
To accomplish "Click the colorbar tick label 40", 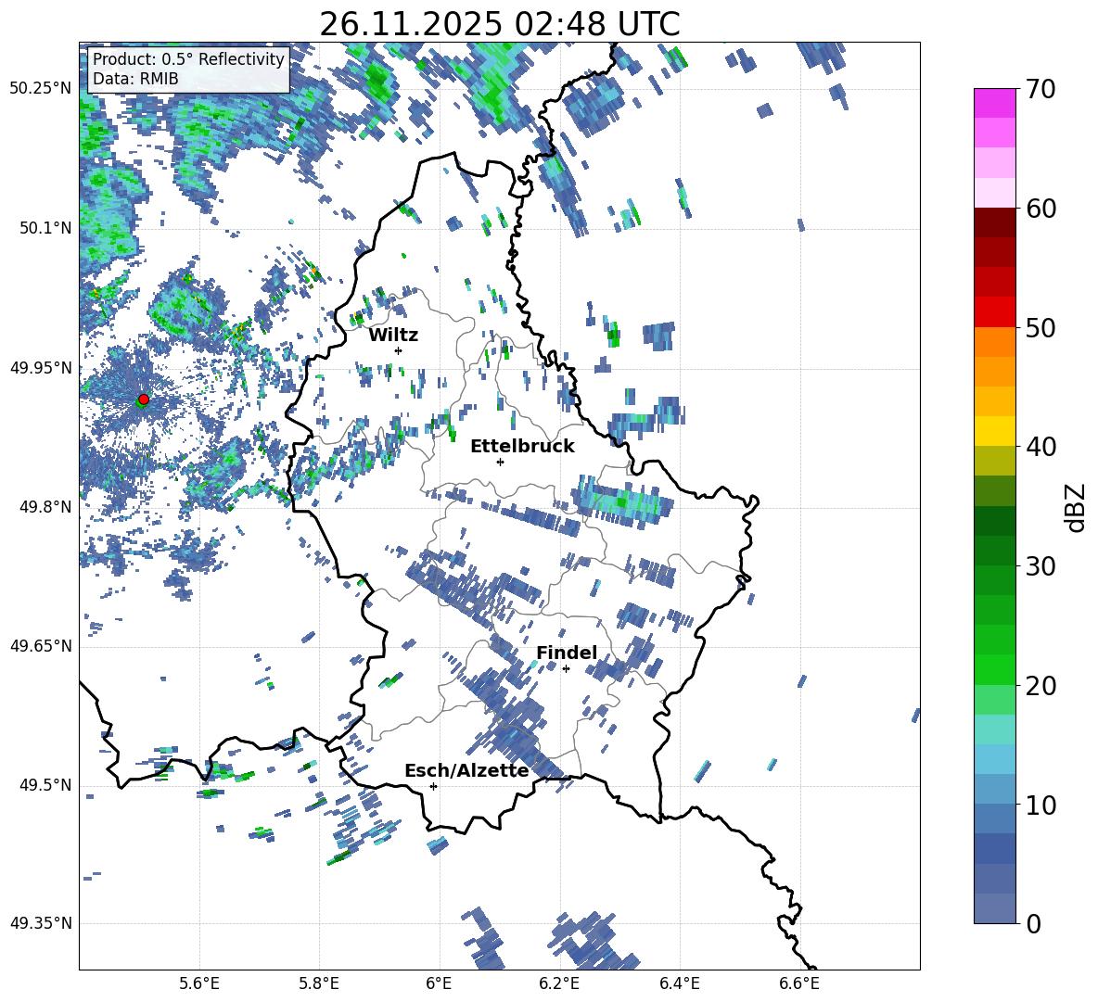I will tap(1041, 447).
